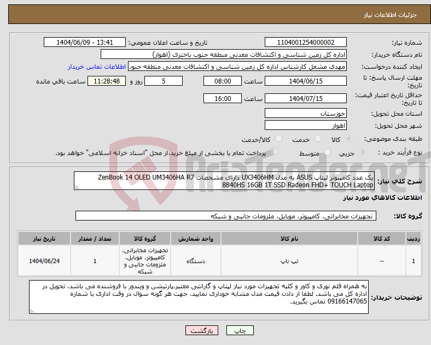
Task: Click the resize grip of buyer notes box
Action: point(32,311)
